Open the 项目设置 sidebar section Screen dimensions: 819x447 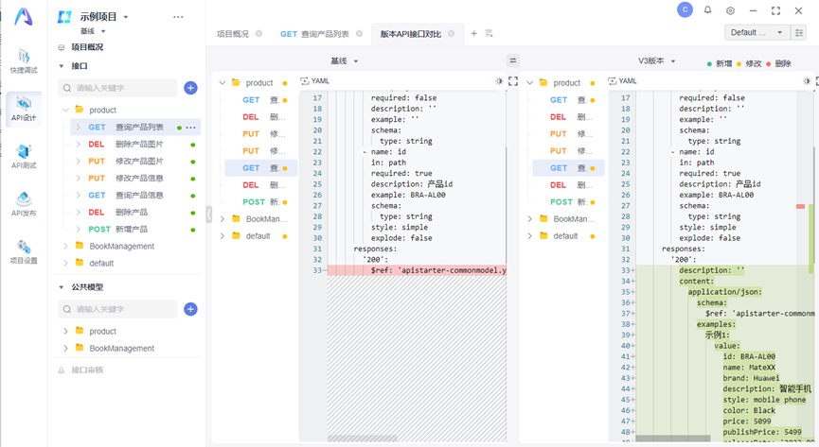[24, 252]
